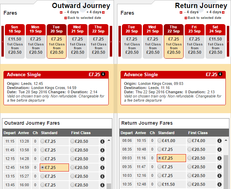Show later outward dates with right arrow
231x189 pixels.
pos(111,41)
